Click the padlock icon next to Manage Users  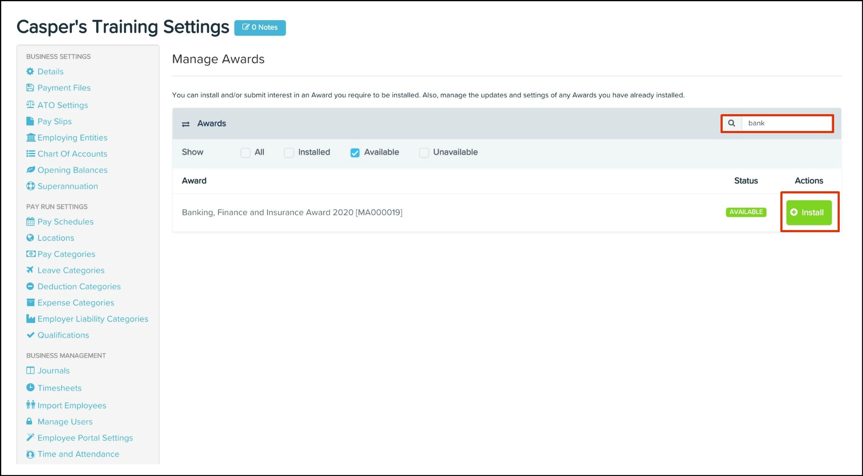[30, 421]
